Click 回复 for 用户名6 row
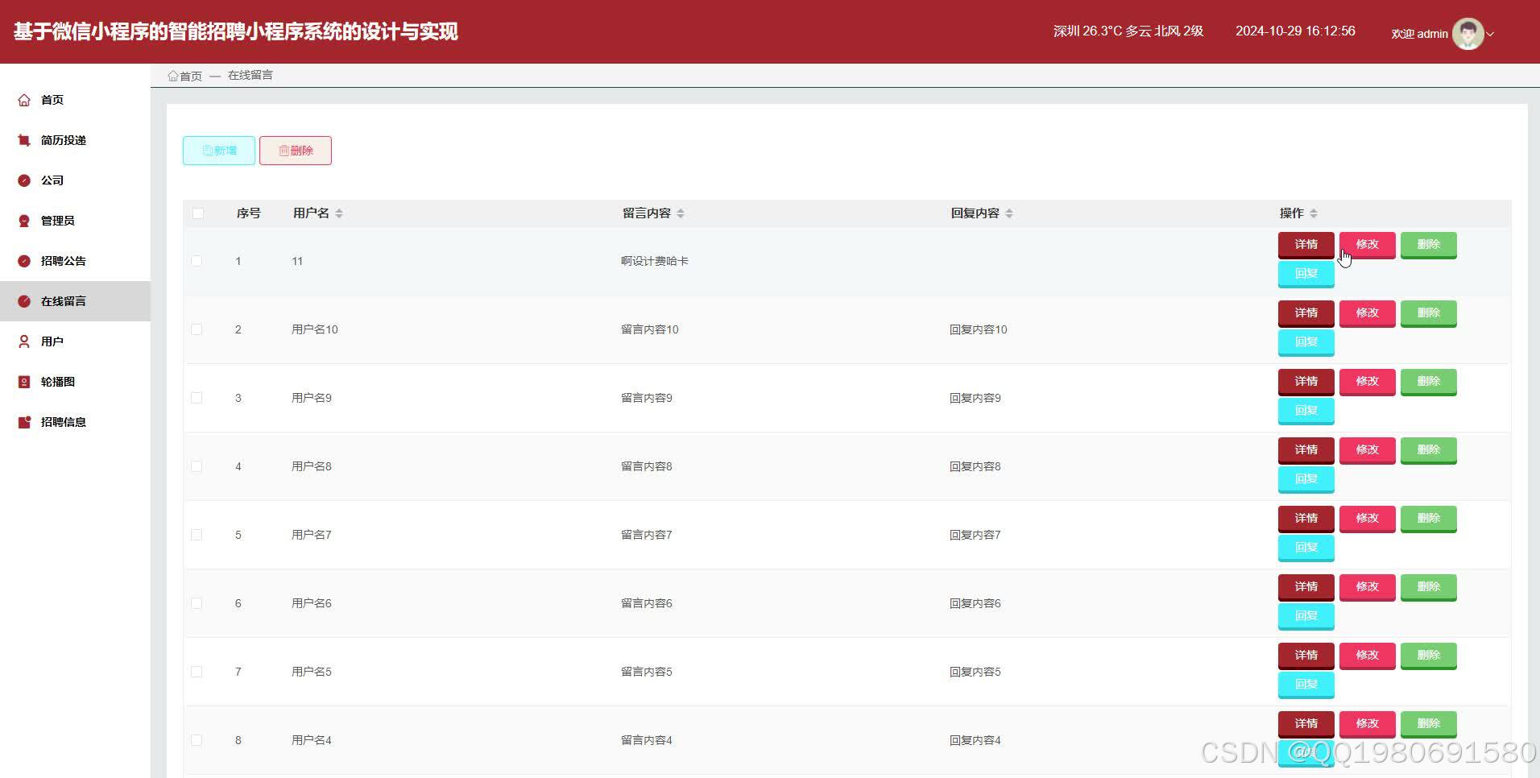Image resolution: width=1540 pixels, height=778 pixels. coord(1306,616)
